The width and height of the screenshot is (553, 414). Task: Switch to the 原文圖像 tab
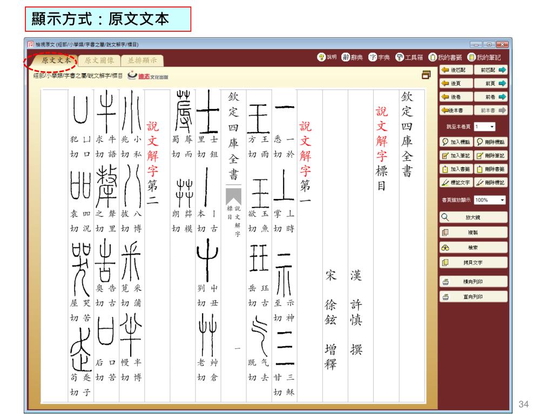[x=99, y=60]
